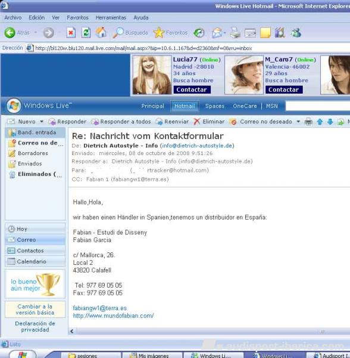Go to the home page icon
Screen dimensions: 350x358
(x=101, y=33)
